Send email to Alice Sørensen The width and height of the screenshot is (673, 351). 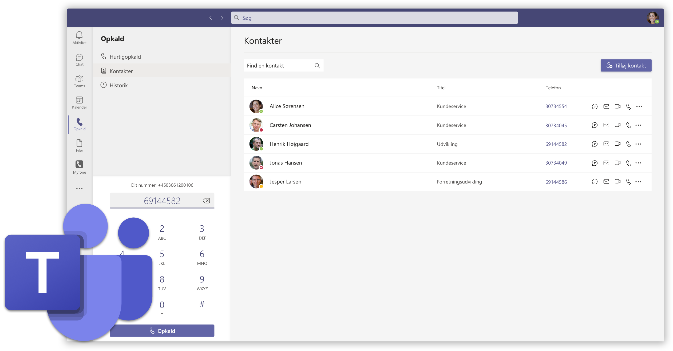[606, 106]
